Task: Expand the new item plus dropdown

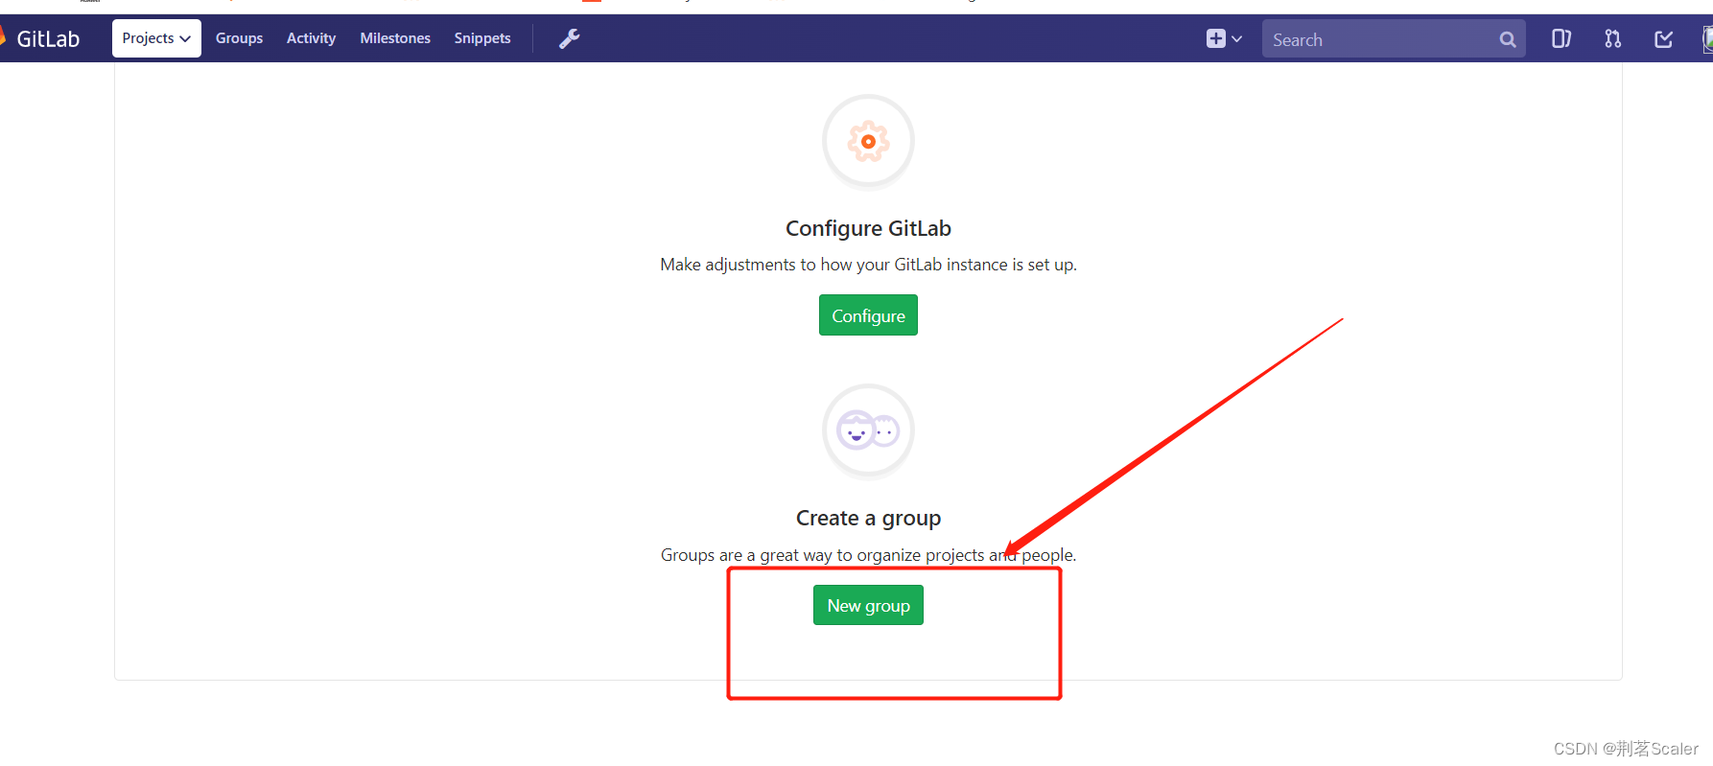Action: (x=1224, y=38)
